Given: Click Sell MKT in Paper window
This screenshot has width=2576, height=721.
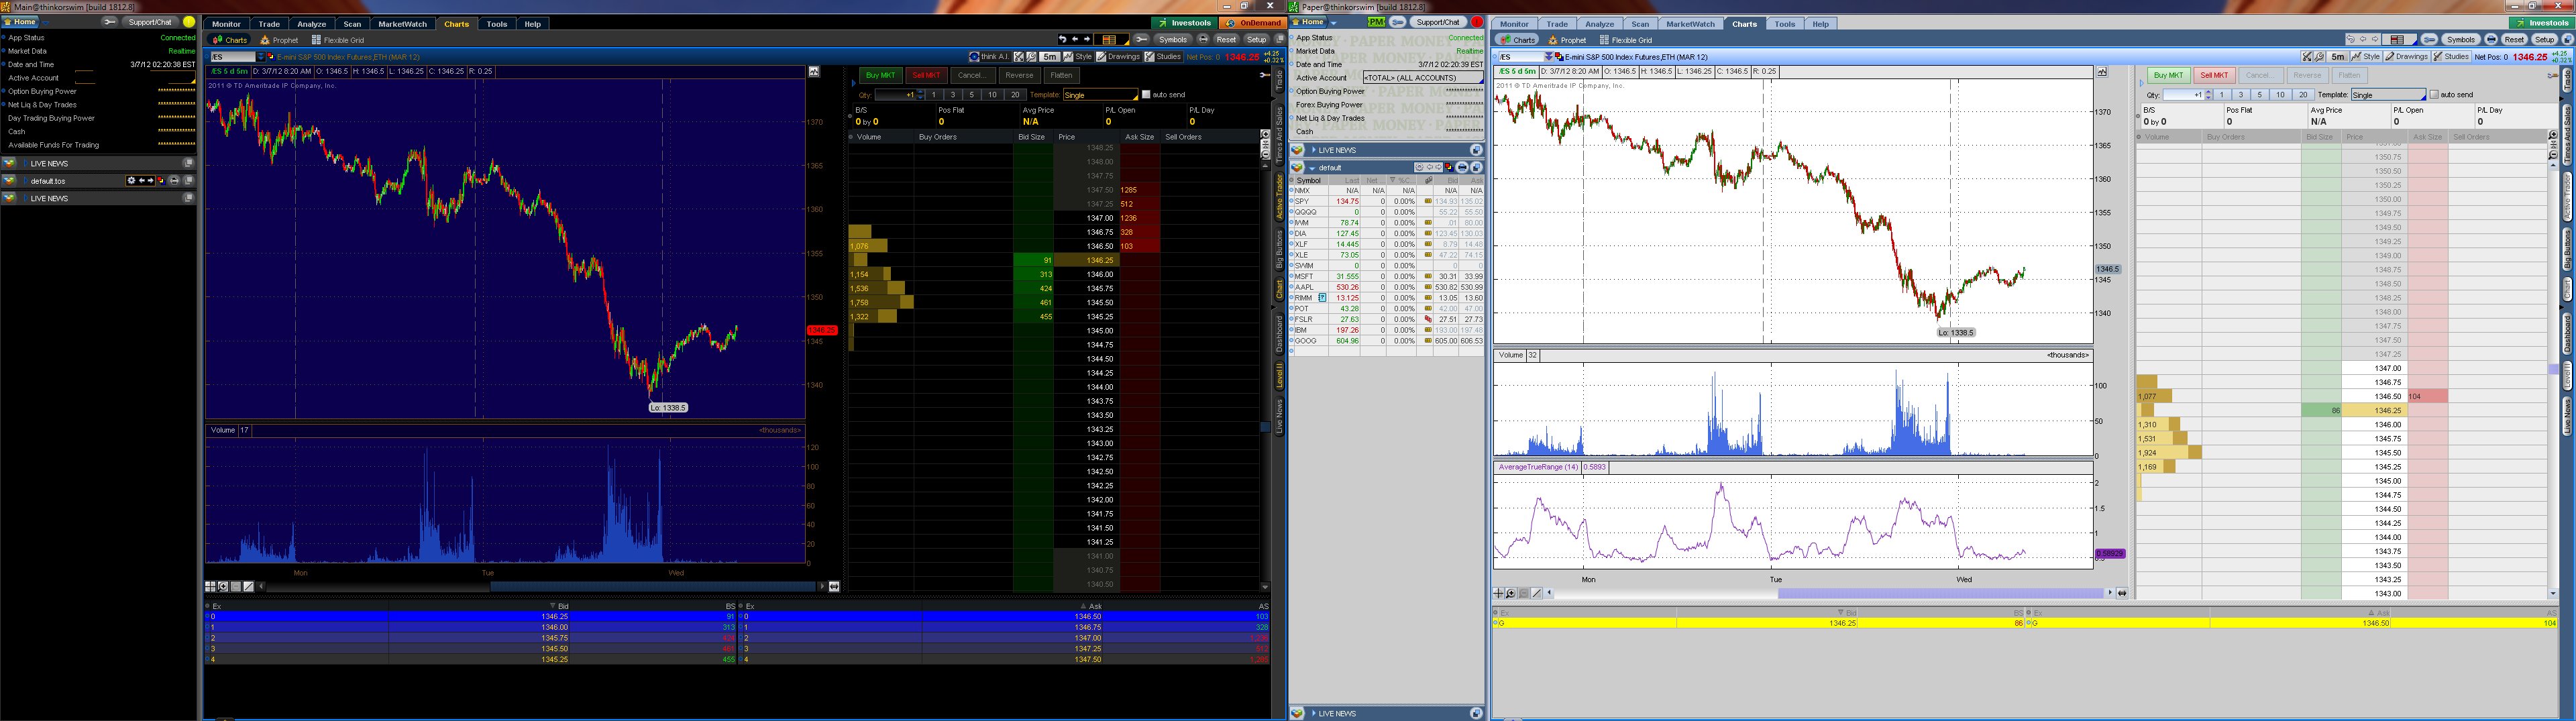Looking at the screenshot, I should tap(2214, 75).
